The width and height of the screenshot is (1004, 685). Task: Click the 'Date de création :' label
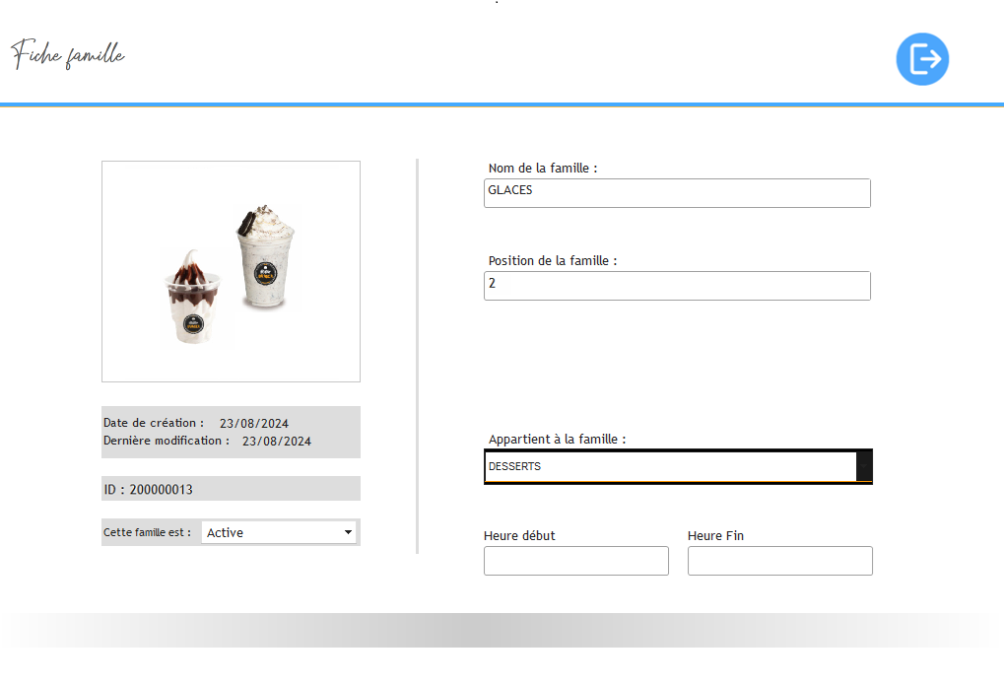154,423
